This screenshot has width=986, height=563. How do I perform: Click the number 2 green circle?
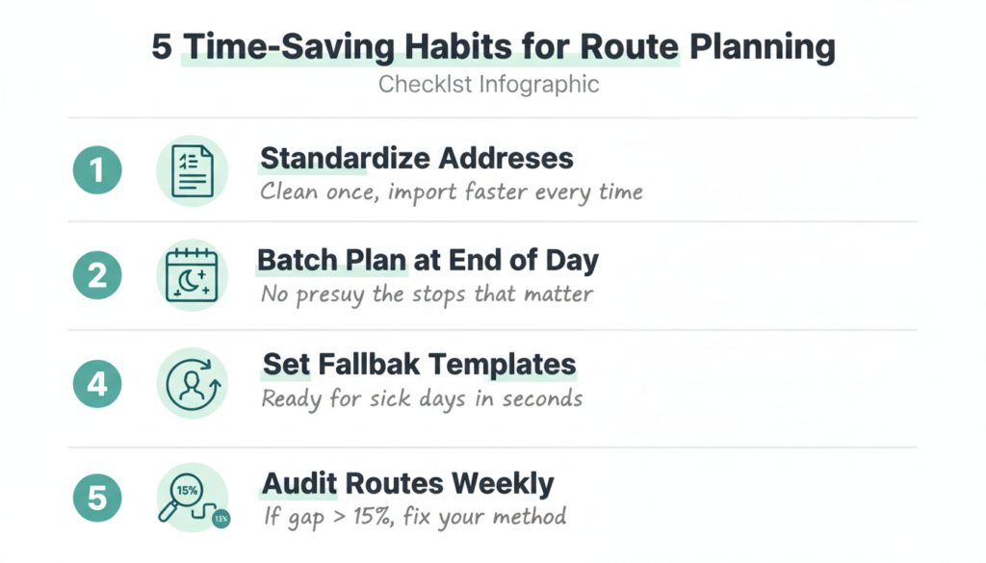coord(97,276)
